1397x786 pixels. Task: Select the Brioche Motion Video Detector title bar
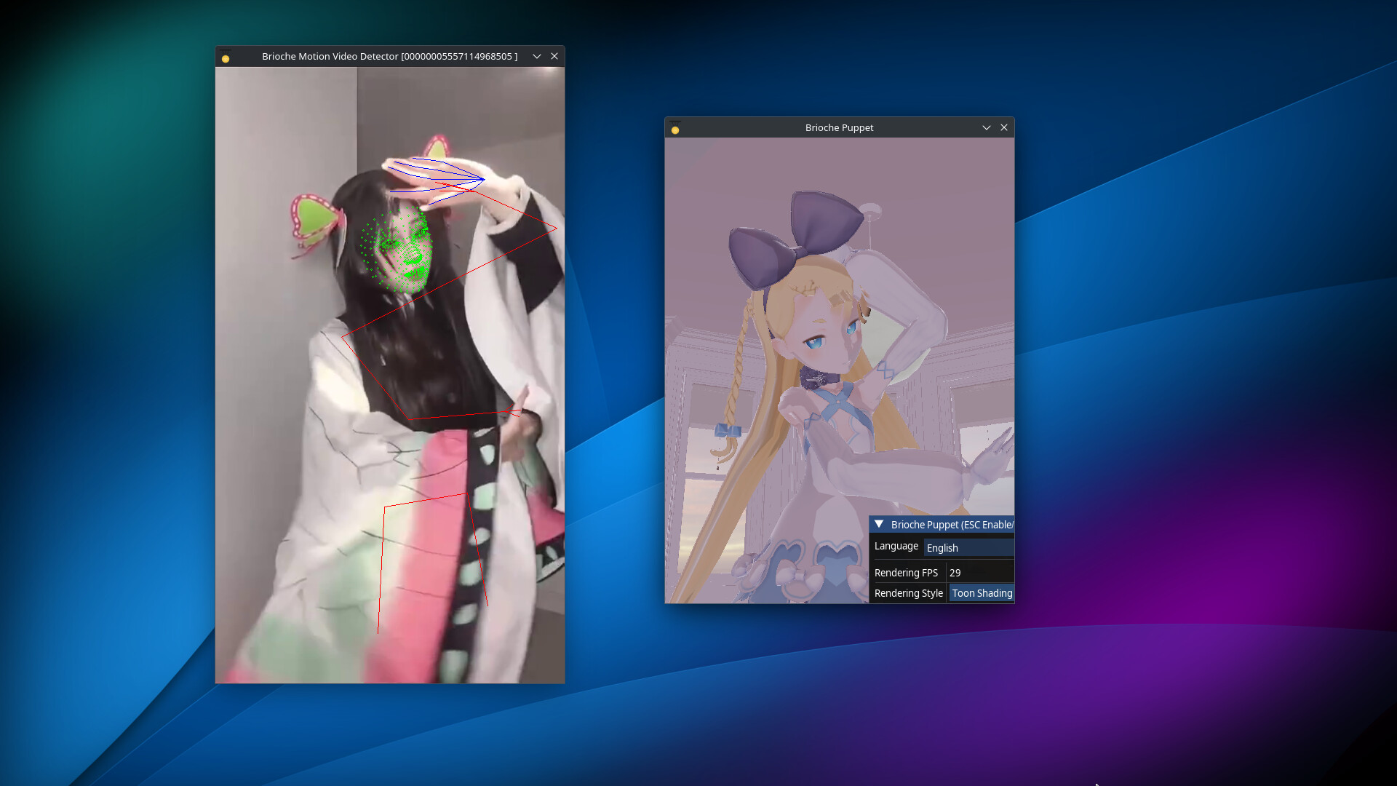[x=389, y=56]
